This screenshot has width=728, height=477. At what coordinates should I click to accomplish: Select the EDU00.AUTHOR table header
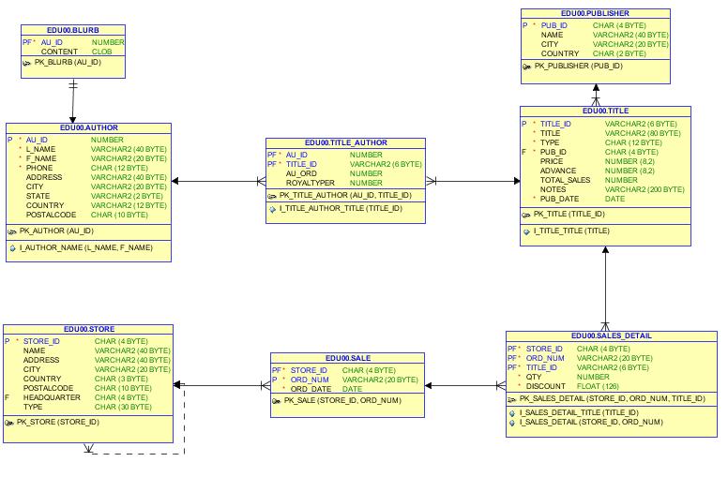(89, 127)
